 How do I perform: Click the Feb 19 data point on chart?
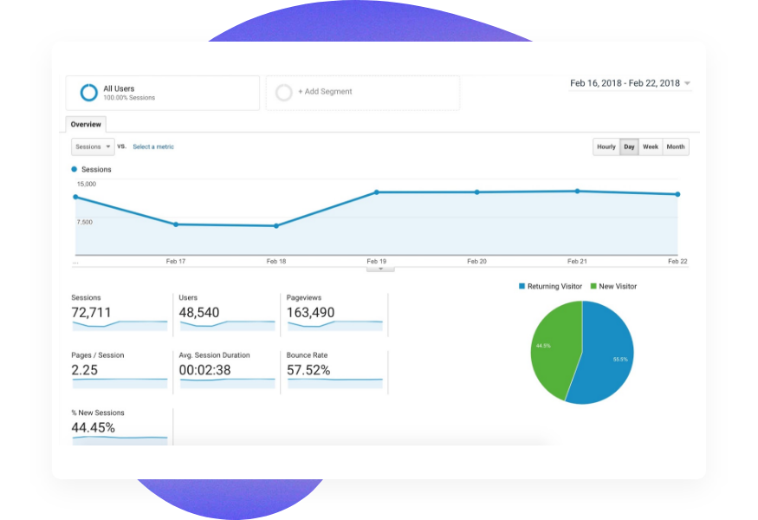[x=377, y=192]
